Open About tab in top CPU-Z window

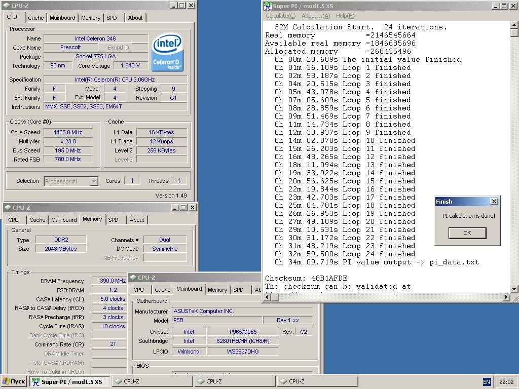click(x=135, y=18)
